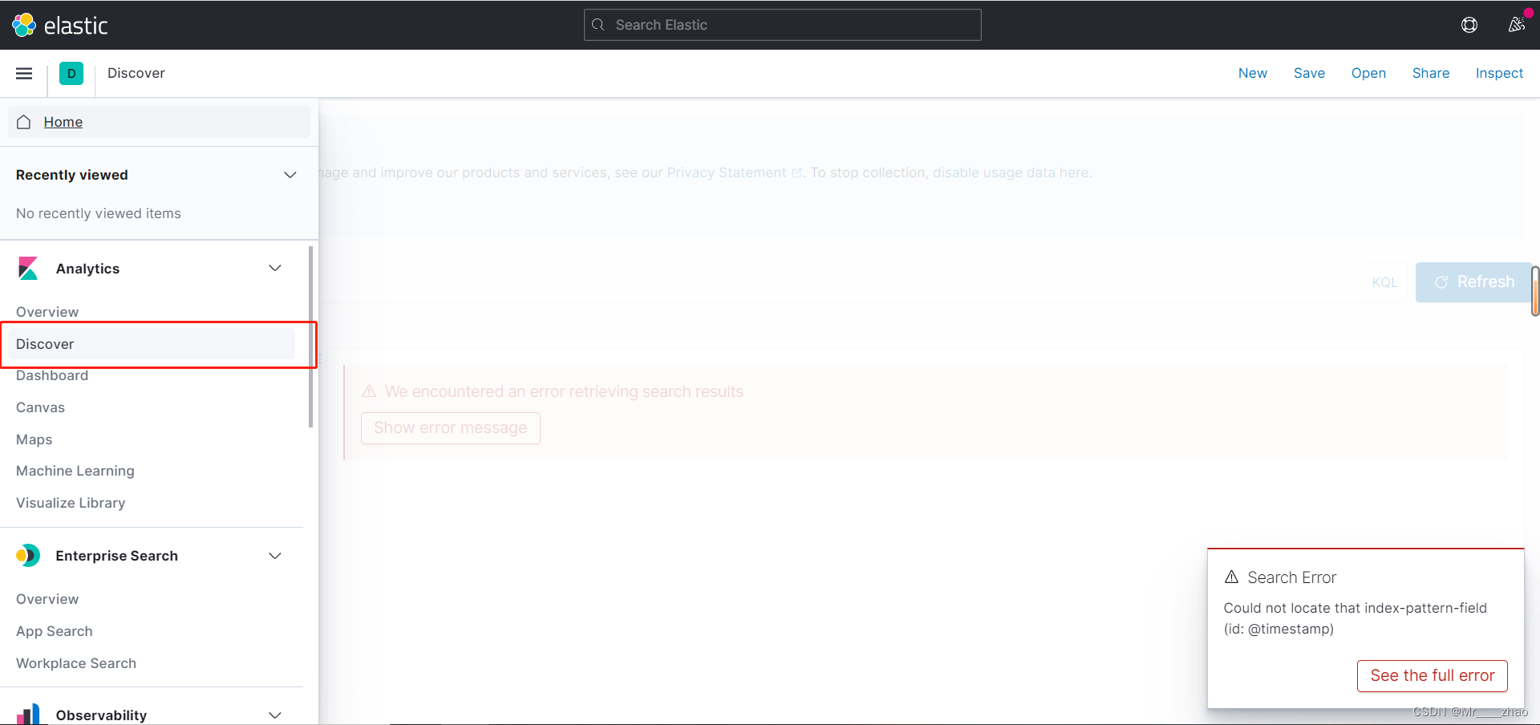Open Analytics Overview

(47, 312)
